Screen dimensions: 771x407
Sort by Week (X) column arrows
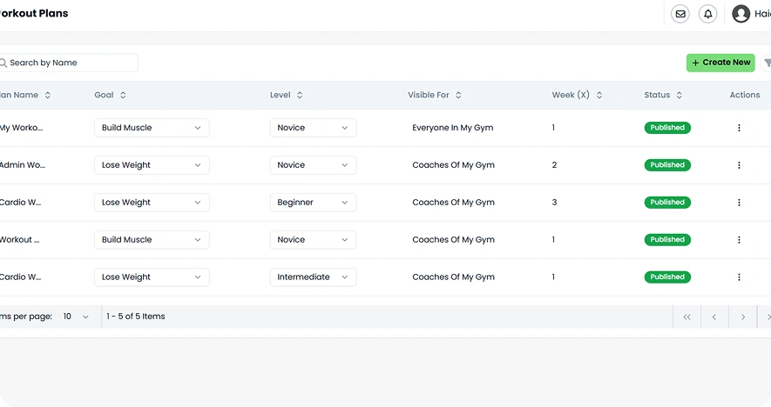(x=599, y=96)
